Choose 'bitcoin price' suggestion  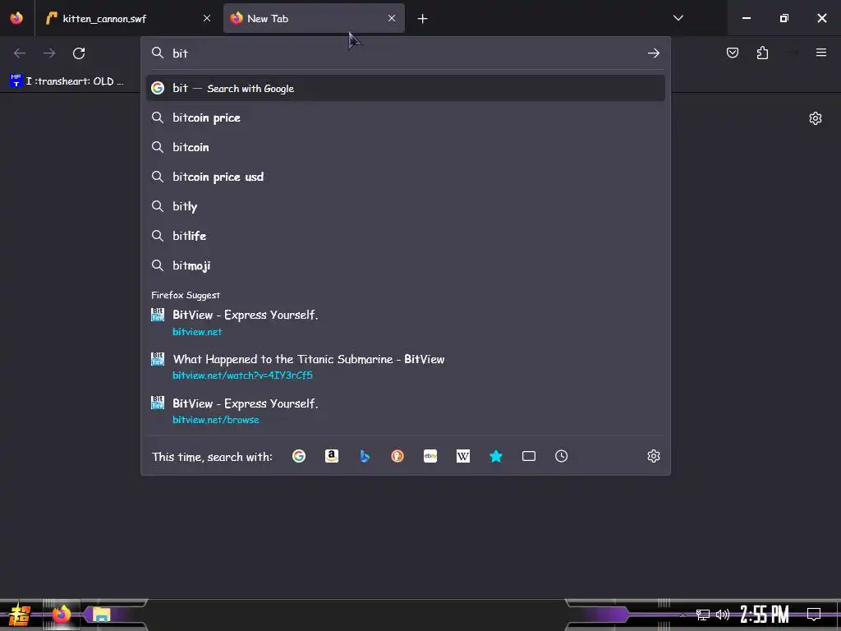406,117
